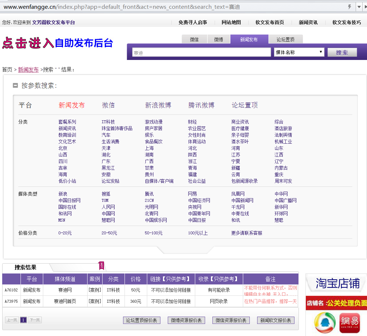Filter by category 综合

(279, 122)
